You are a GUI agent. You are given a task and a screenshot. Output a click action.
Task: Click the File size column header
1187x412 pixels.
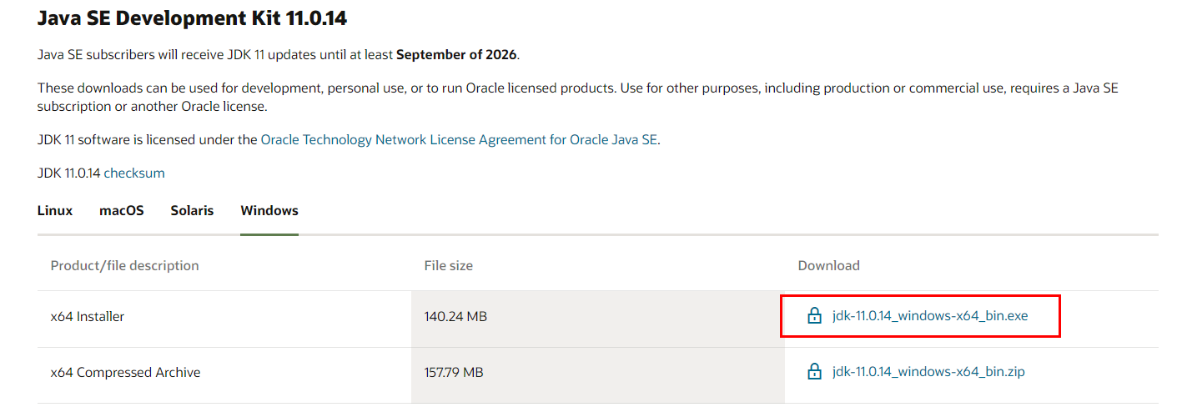(449, 266)
